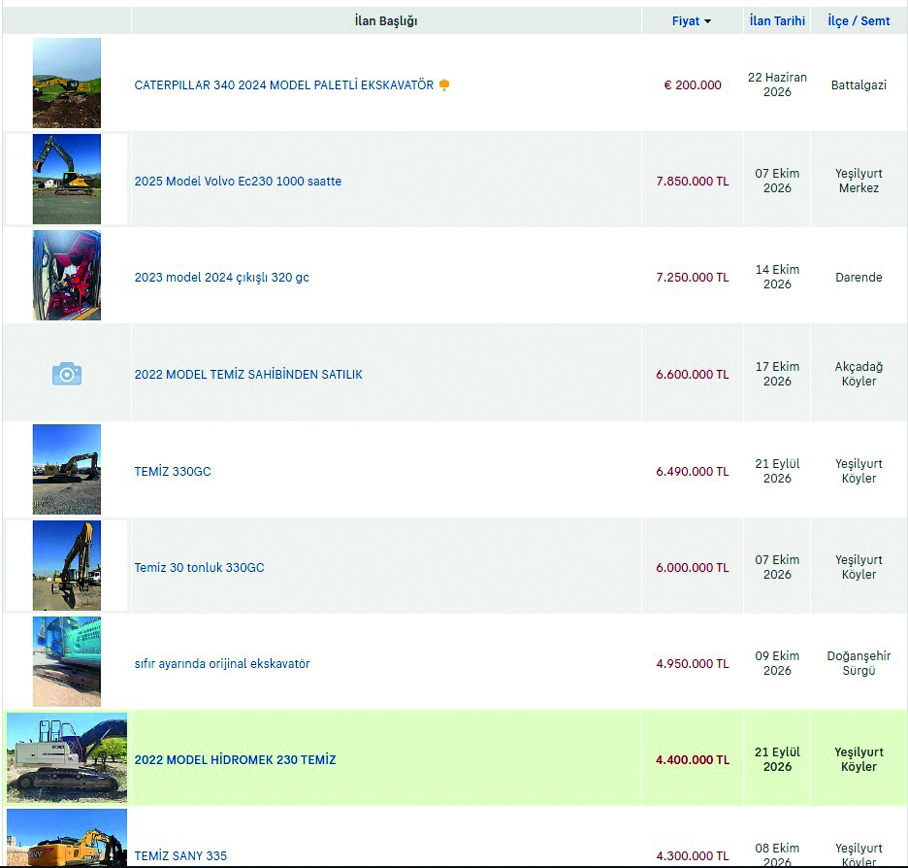Viewport: 908px width, 868px height.
Task: Click the 7.850.000 TL price
Action: point(693,182)
